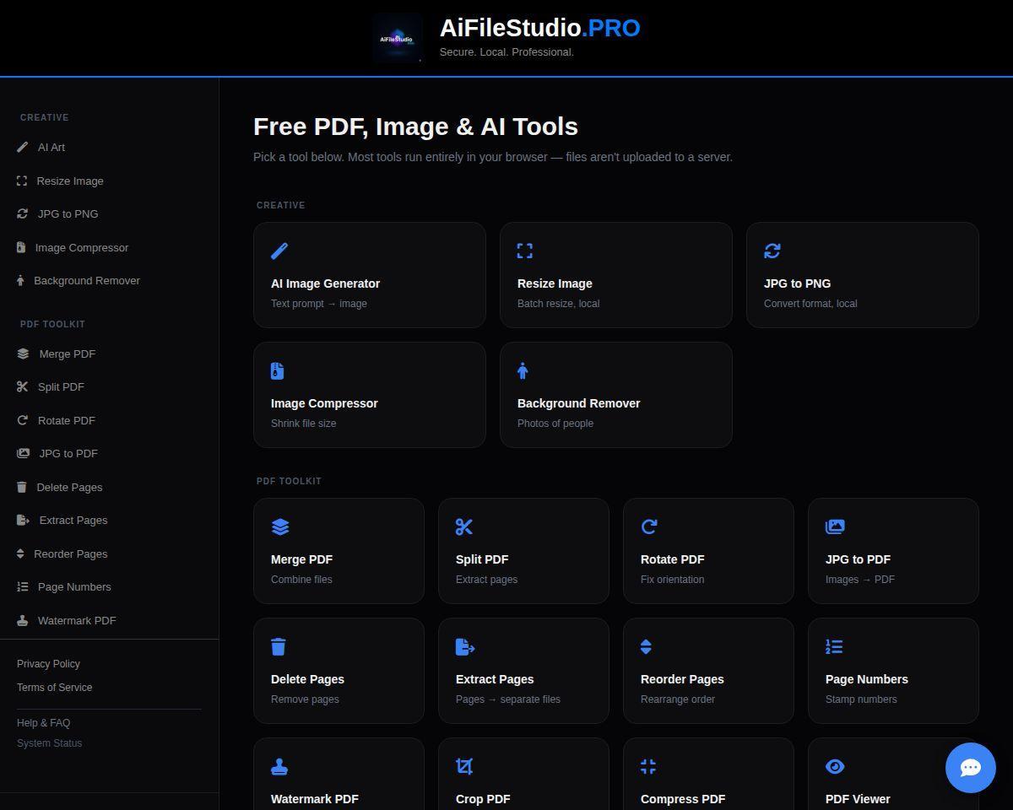Screen dimensions: 1013x810
Task: Open the Image Compressor card title
Action: (324, 403)
